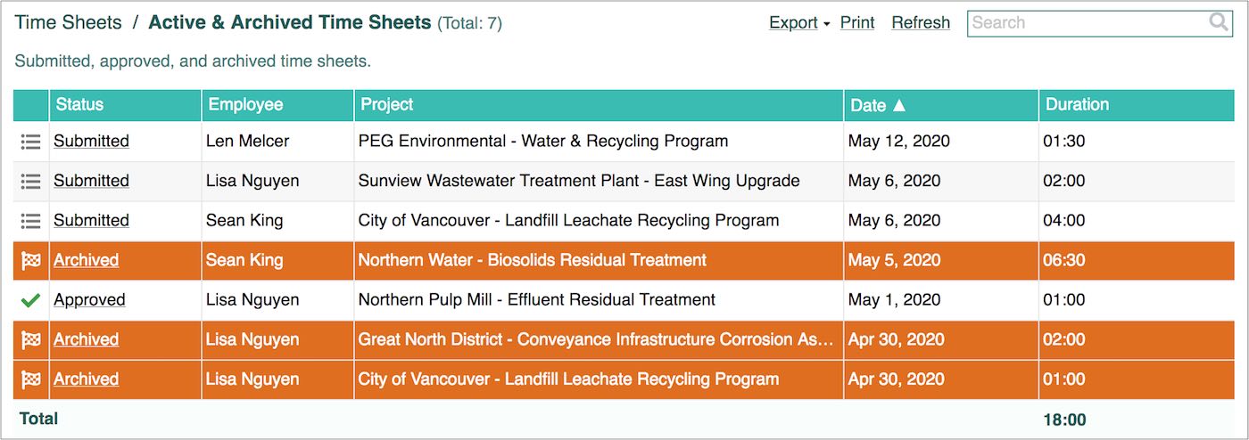Open the Approved status link
This screenshot has height=440, width=1249.
click(89, 300)
